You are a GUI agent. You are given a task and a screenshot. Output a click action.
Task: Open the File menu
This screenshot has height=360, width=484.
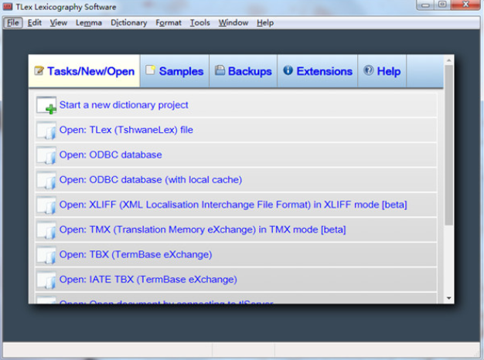click(x=13, y=22)
